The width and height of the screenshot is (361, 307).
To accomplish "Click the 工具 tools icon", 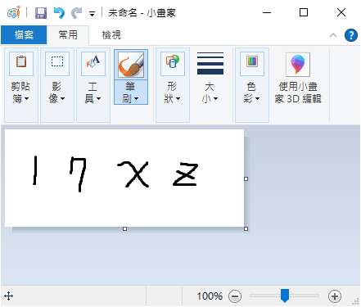I will [x=93, y=63].
